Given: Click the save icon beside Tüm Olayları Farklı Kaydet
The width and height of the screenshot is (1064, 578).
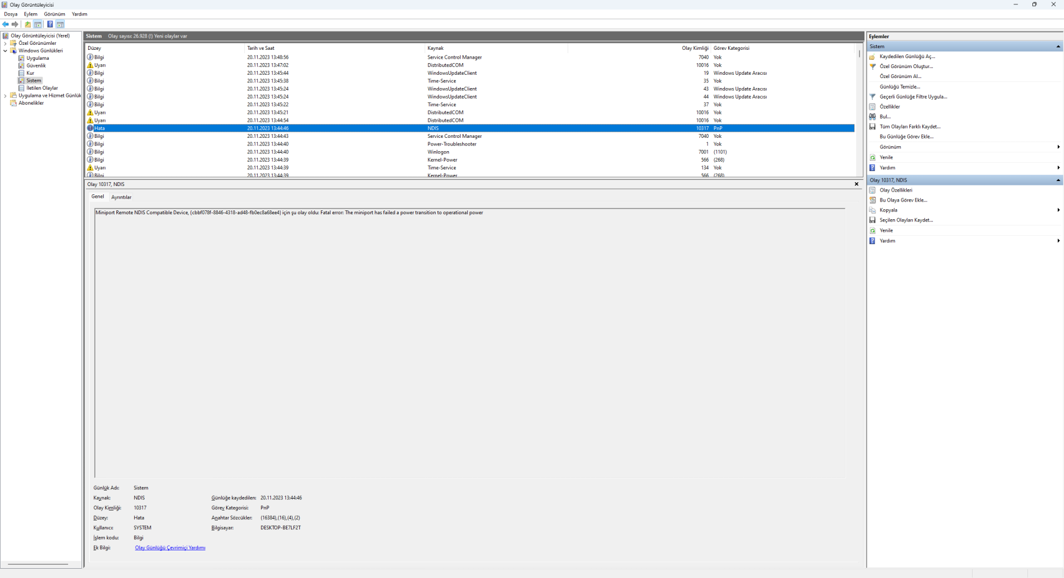Looking at the screenshot, I should coord(872,127).
